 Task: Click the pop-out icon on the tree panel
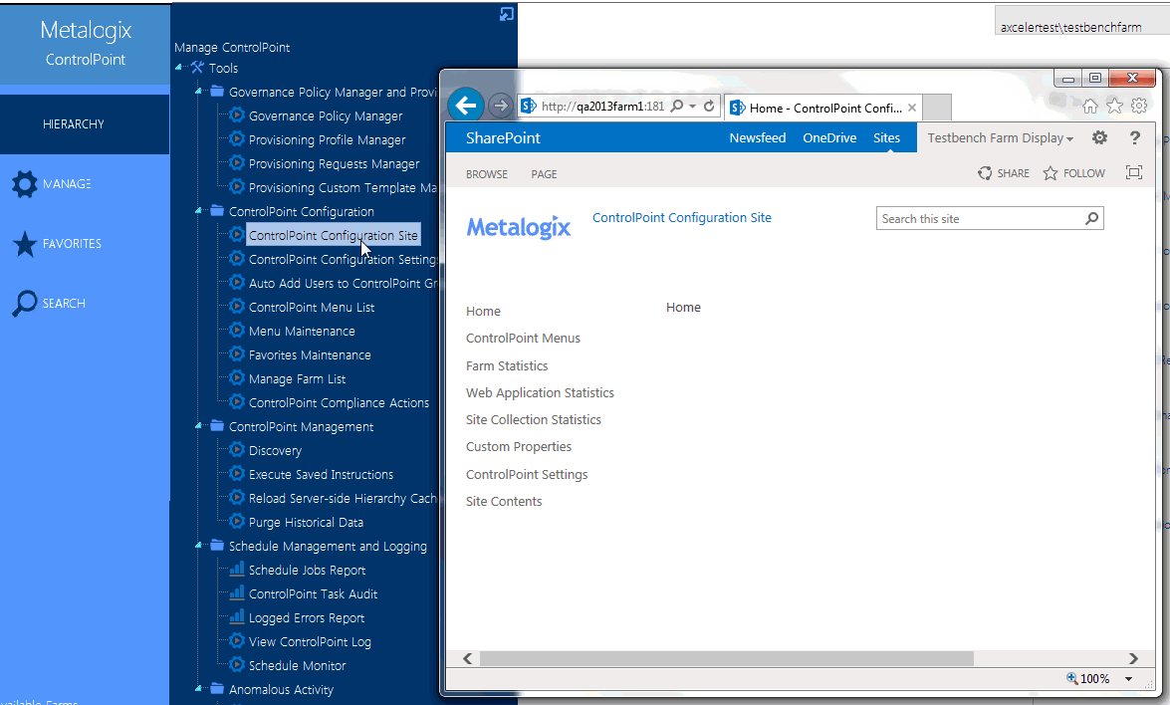(x=506, y=13)
